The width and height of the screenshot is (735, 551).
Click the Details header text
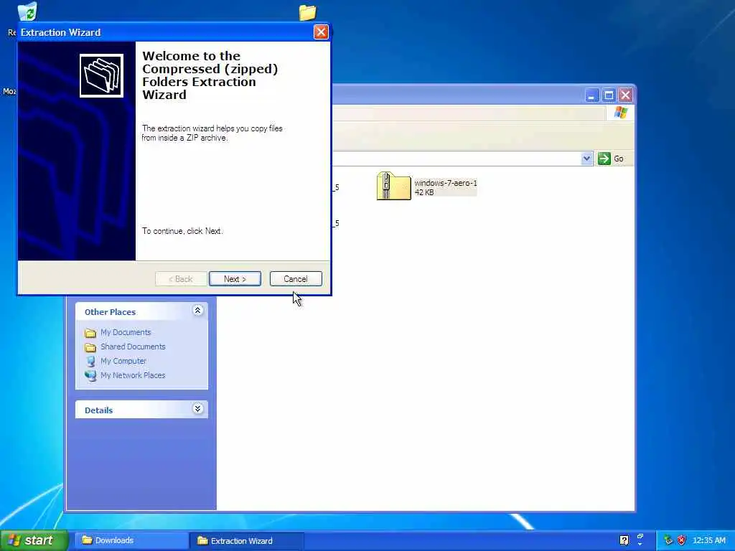(98, 410)
